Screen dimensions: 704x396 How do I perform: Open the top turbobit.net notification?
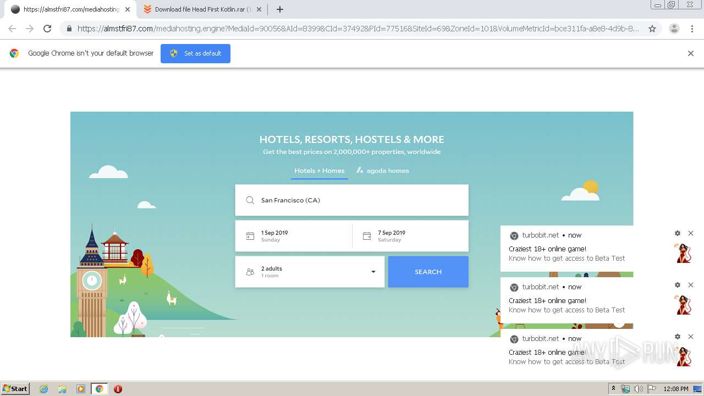599,249
